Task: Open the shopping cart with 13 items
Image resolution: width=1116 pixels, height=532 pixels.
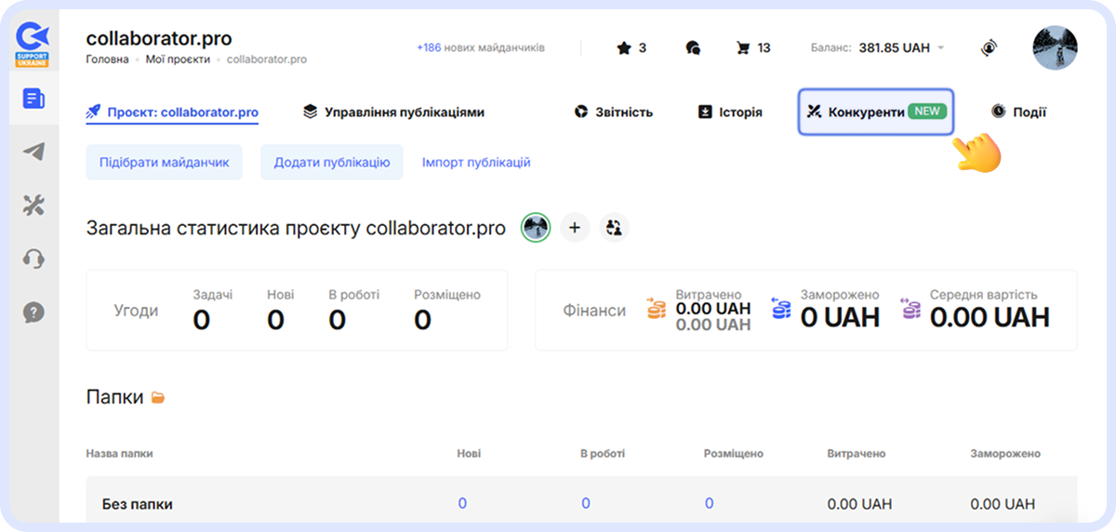Action: coord(753,47)
